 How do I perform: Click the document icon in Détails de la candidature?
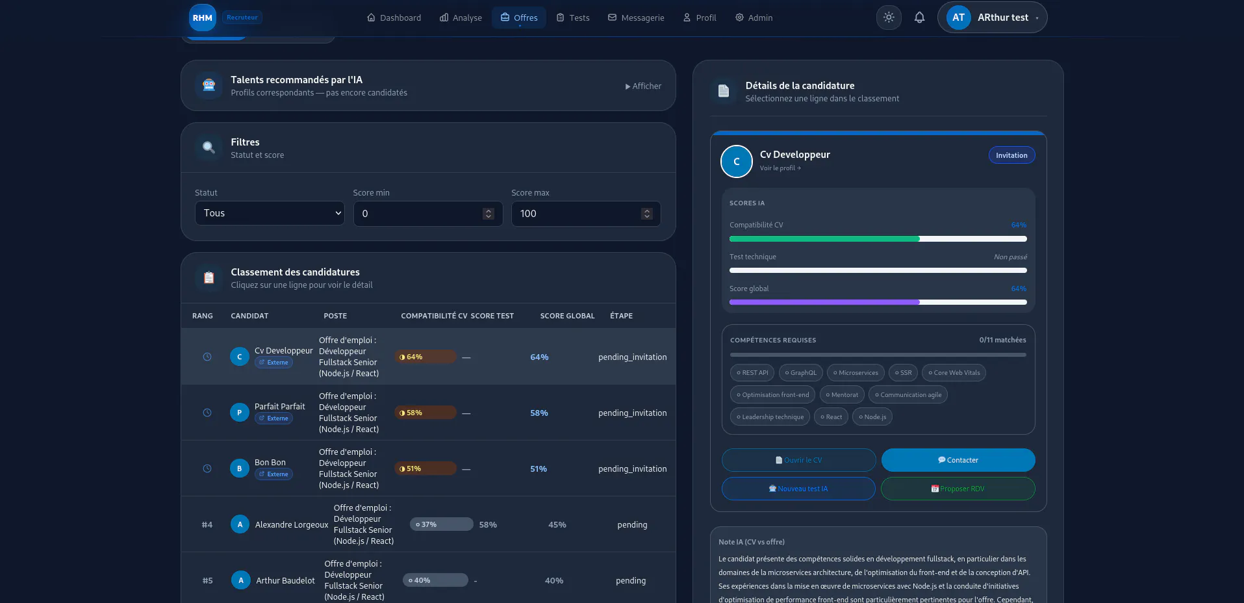(x=724, y=91)
